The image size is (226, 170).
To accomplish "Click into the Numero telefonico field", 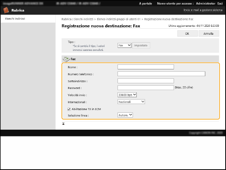I will [x=161, y=74].
